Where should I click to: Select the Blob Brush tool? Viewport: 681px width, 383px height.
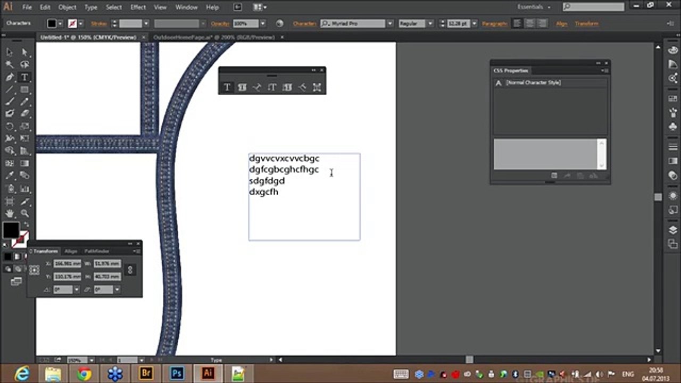point(10,113)
